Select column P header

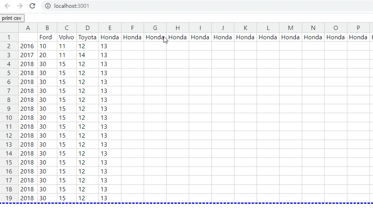coord(359,28)
